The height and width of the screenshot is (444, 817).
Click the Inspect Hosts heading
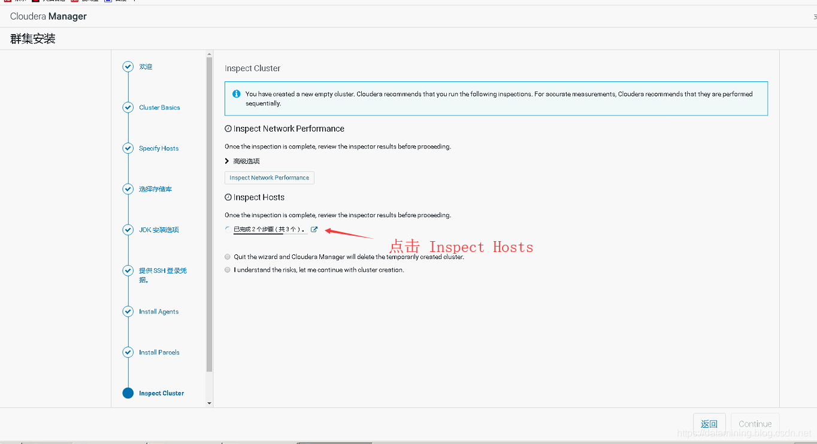click(x=259, y=197)
